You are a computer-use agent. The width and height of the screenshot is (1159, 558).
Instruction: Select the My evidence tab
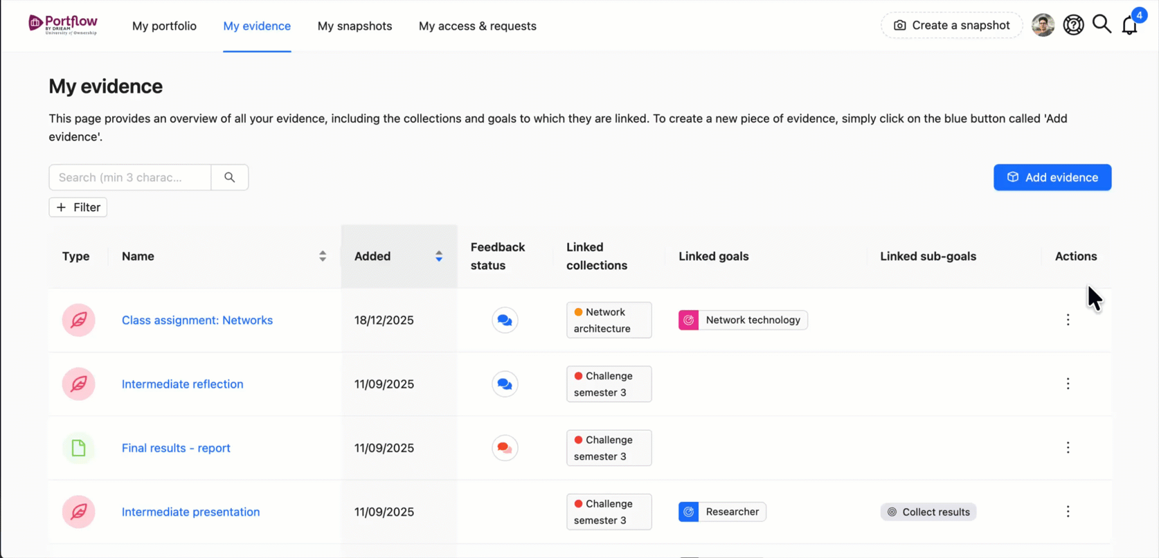257,26
